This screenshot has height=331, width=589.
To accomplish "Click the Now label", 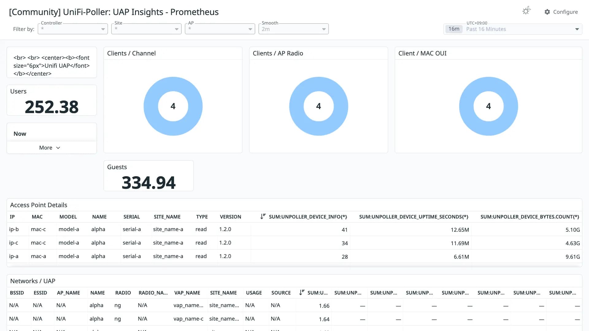I will pyautogui.click(x=20, y=134).
